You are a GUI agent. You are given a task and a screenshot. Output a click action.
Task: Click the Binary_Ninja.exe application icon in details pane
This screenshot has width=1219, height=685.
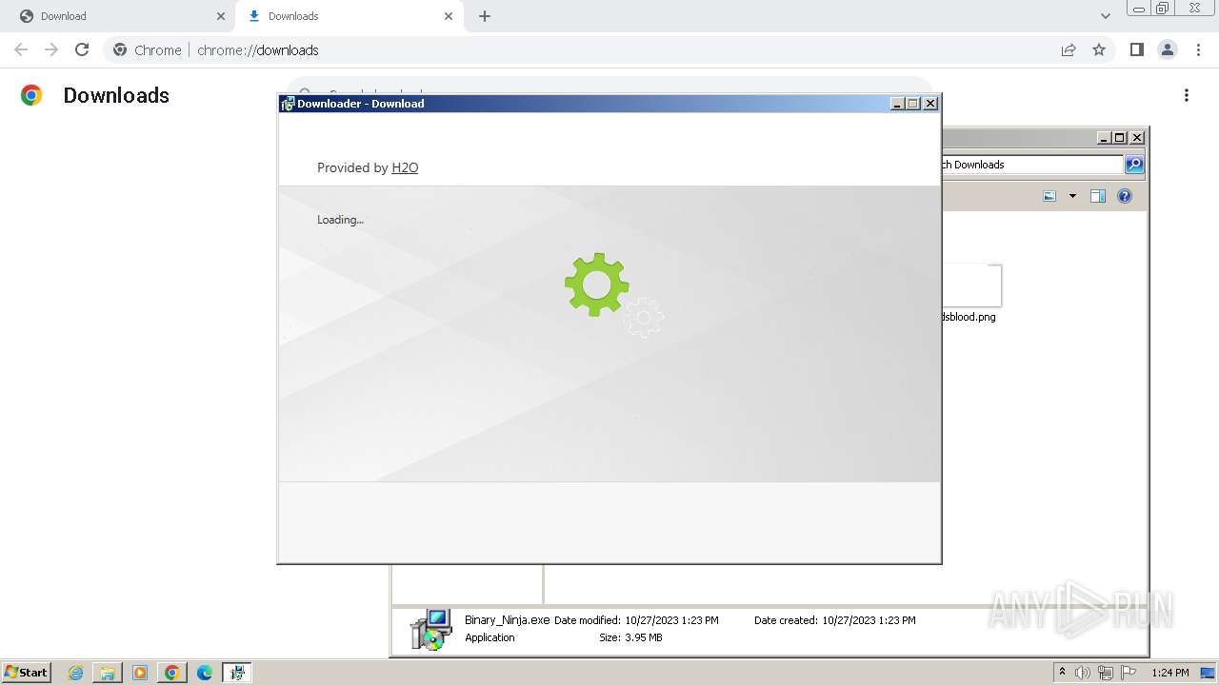click(430, 629)
